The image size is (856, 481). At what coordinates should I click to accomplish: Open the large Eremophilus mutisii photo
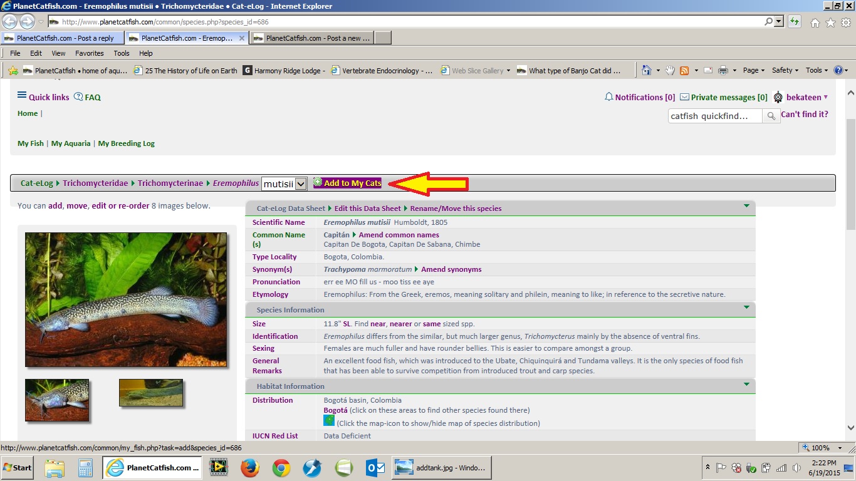pos(126,300)
